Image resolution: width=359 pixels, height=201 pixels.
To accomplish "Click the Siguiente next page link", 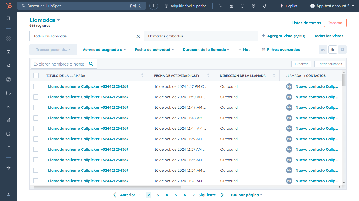I will click(x=211, y=195).
